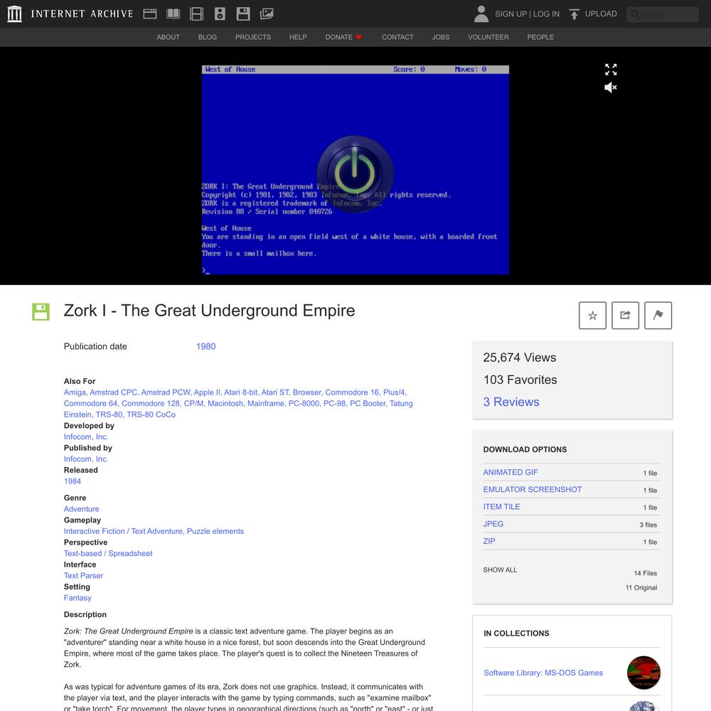Viewport: 711px width, 711px height.
Task: Open the Text Parser interface link
Action: pyautogui.click(x=83, y=575)
